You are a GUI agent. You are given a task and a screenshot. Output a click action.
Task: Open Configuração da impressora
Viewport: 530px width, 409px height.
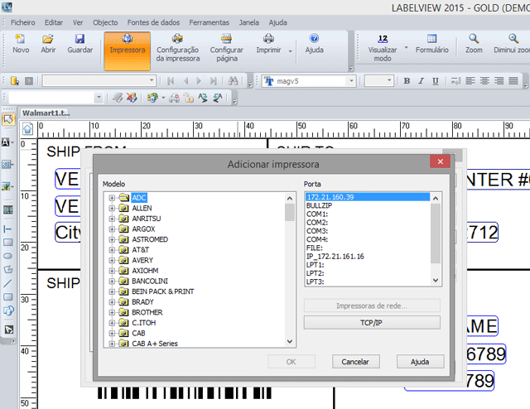(178, 48)
